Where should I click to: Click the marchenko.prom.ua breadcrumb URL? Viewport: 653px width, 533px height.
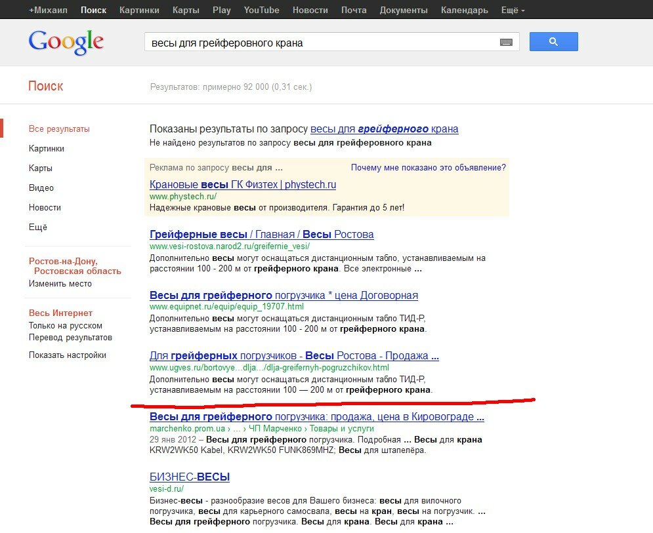(262, 428)
